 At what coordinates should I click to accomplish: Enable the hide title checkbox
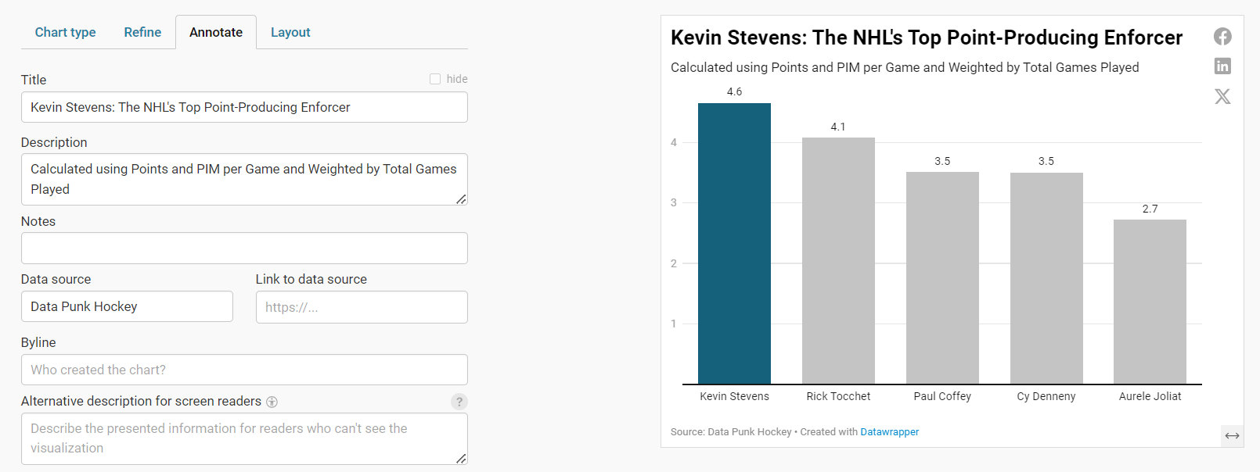point(435,79)
